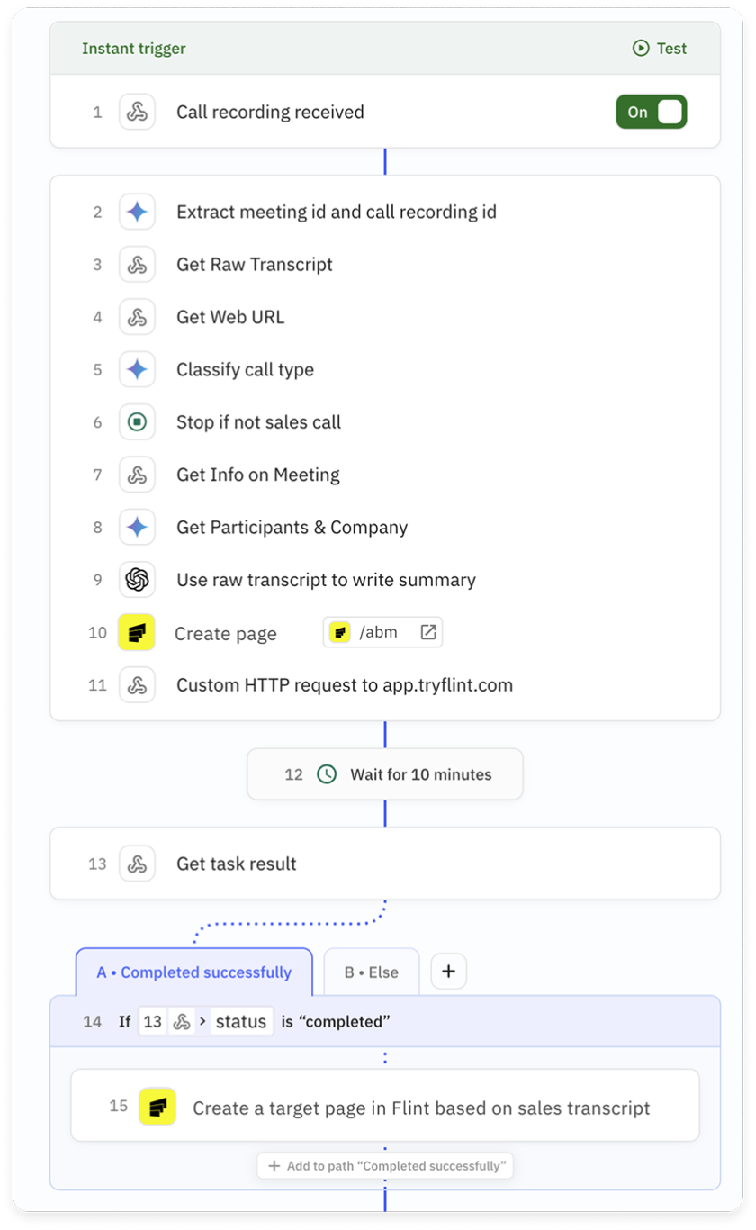Select the "A • Completed successfully" tab

193,972
